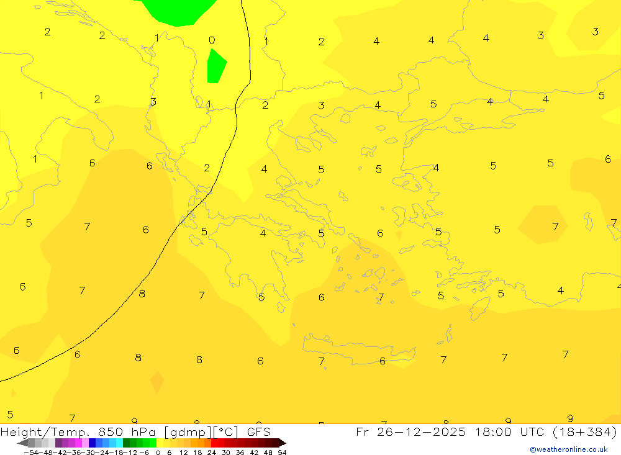Click the large green area at the top edge
621x455 pixels.
pos(177,12)
